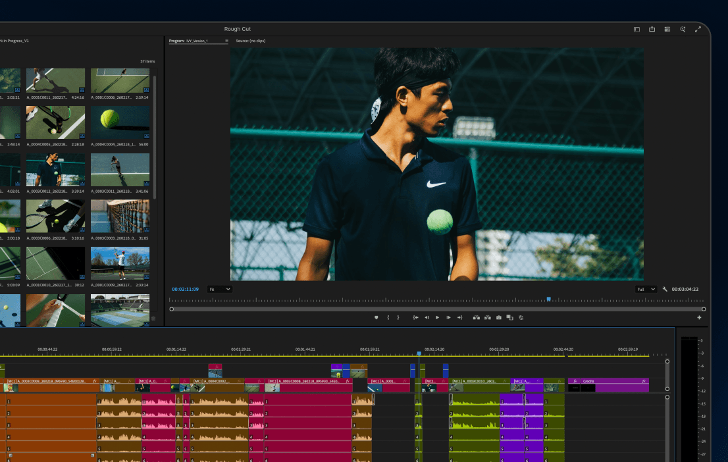Screen dimensions: 728x462
Task: Select the distant server thumbnail 3:41:06
Action: (120, 170)
